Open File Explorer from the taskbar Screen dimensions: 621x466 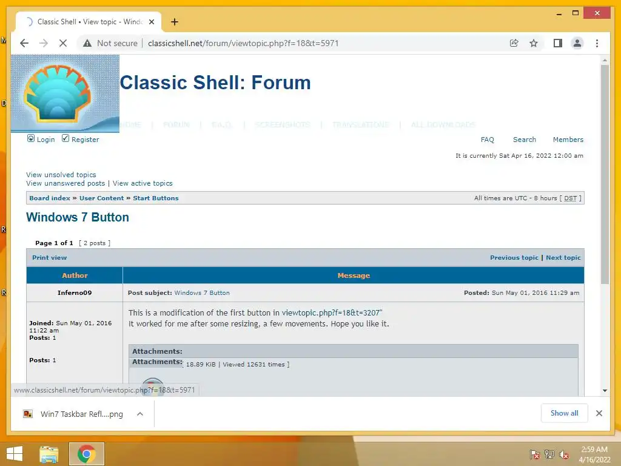[49, 454]
